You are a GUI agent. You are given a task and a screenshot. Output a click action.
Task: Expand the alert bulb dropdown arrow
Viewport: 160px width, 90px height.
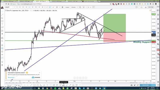(x=86, y=7)
